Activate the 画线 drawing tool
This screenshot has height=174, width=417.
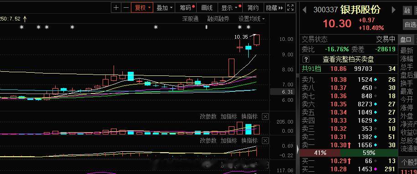tap(207, 8)
